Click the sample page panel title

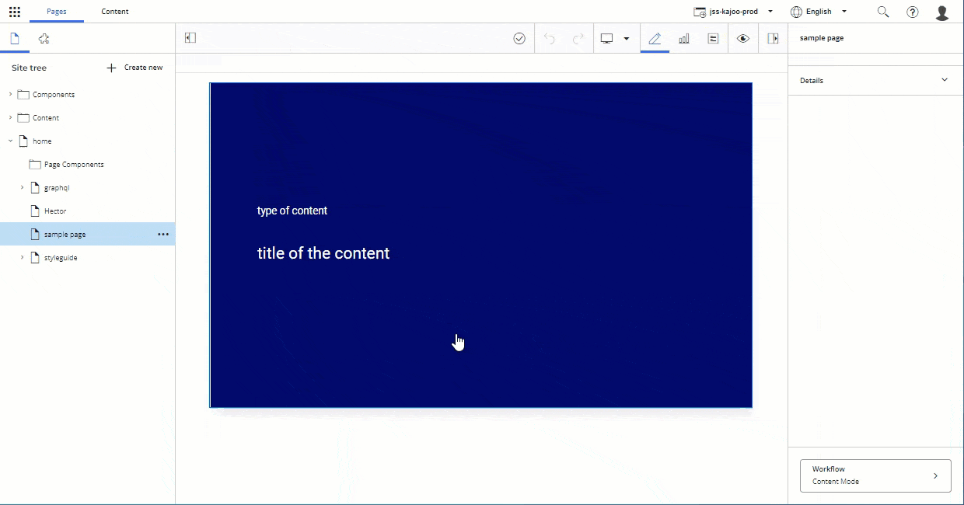(822, 38)
